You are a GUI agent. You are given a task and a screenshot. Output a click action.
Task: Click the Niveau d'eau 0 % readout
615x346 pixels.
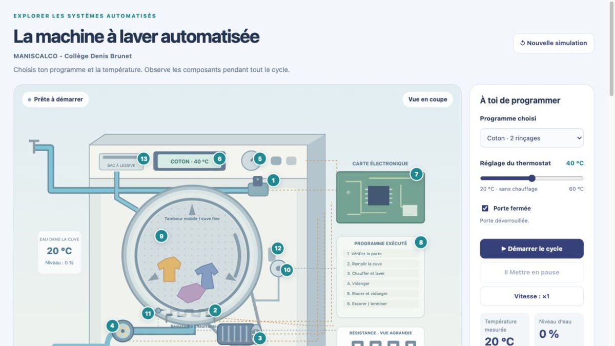[559, 331]
